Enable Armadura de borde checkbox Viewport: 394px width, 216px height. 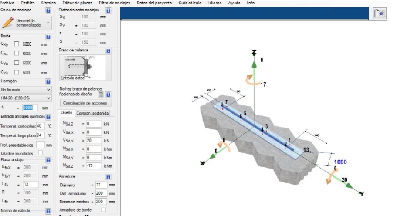coord(103,209)
